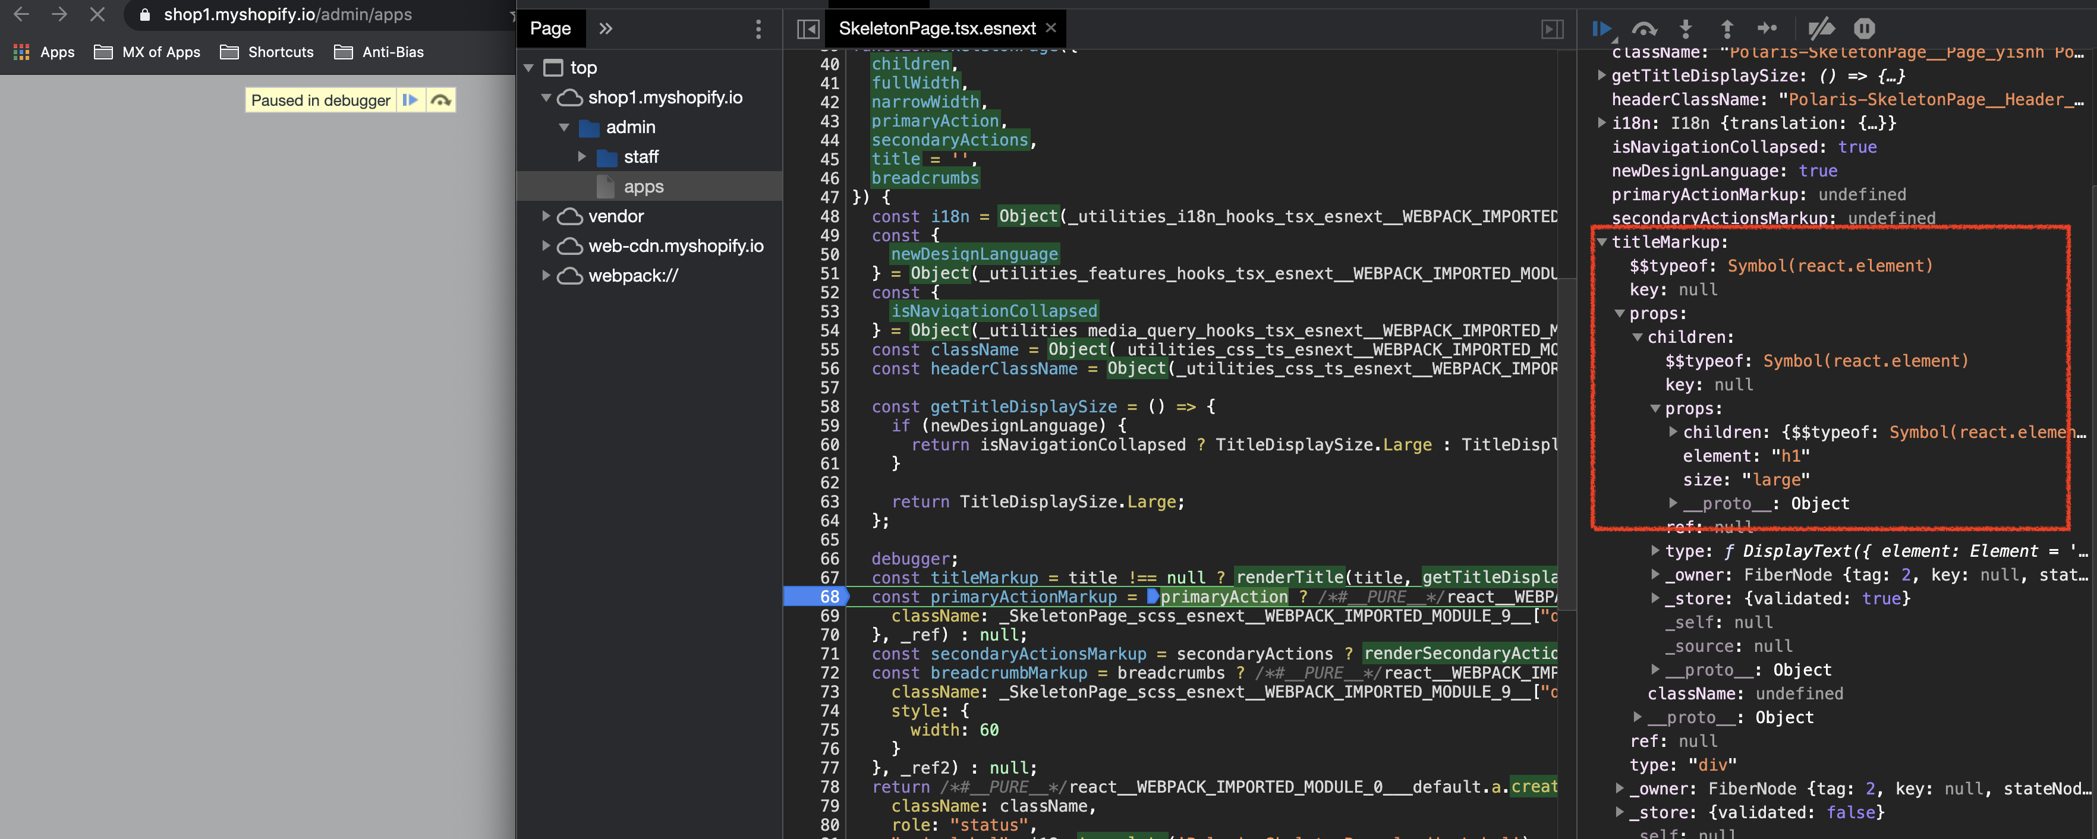This screenshot has width=2097, height=839.
Task: Close the SkeletonPage.tsx.esnext tab
Action: [x=1051, y=28]
